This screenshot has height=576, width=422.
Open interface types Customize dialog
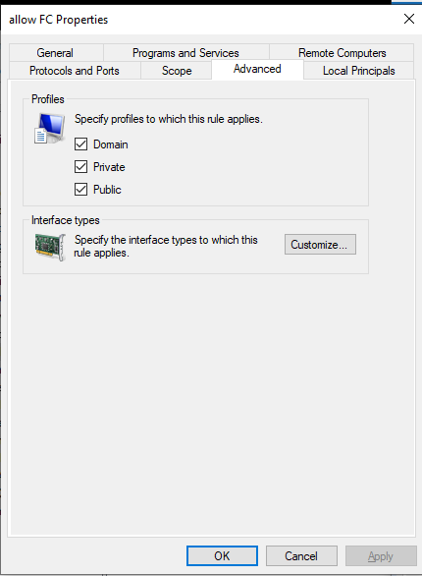[320, 245]
